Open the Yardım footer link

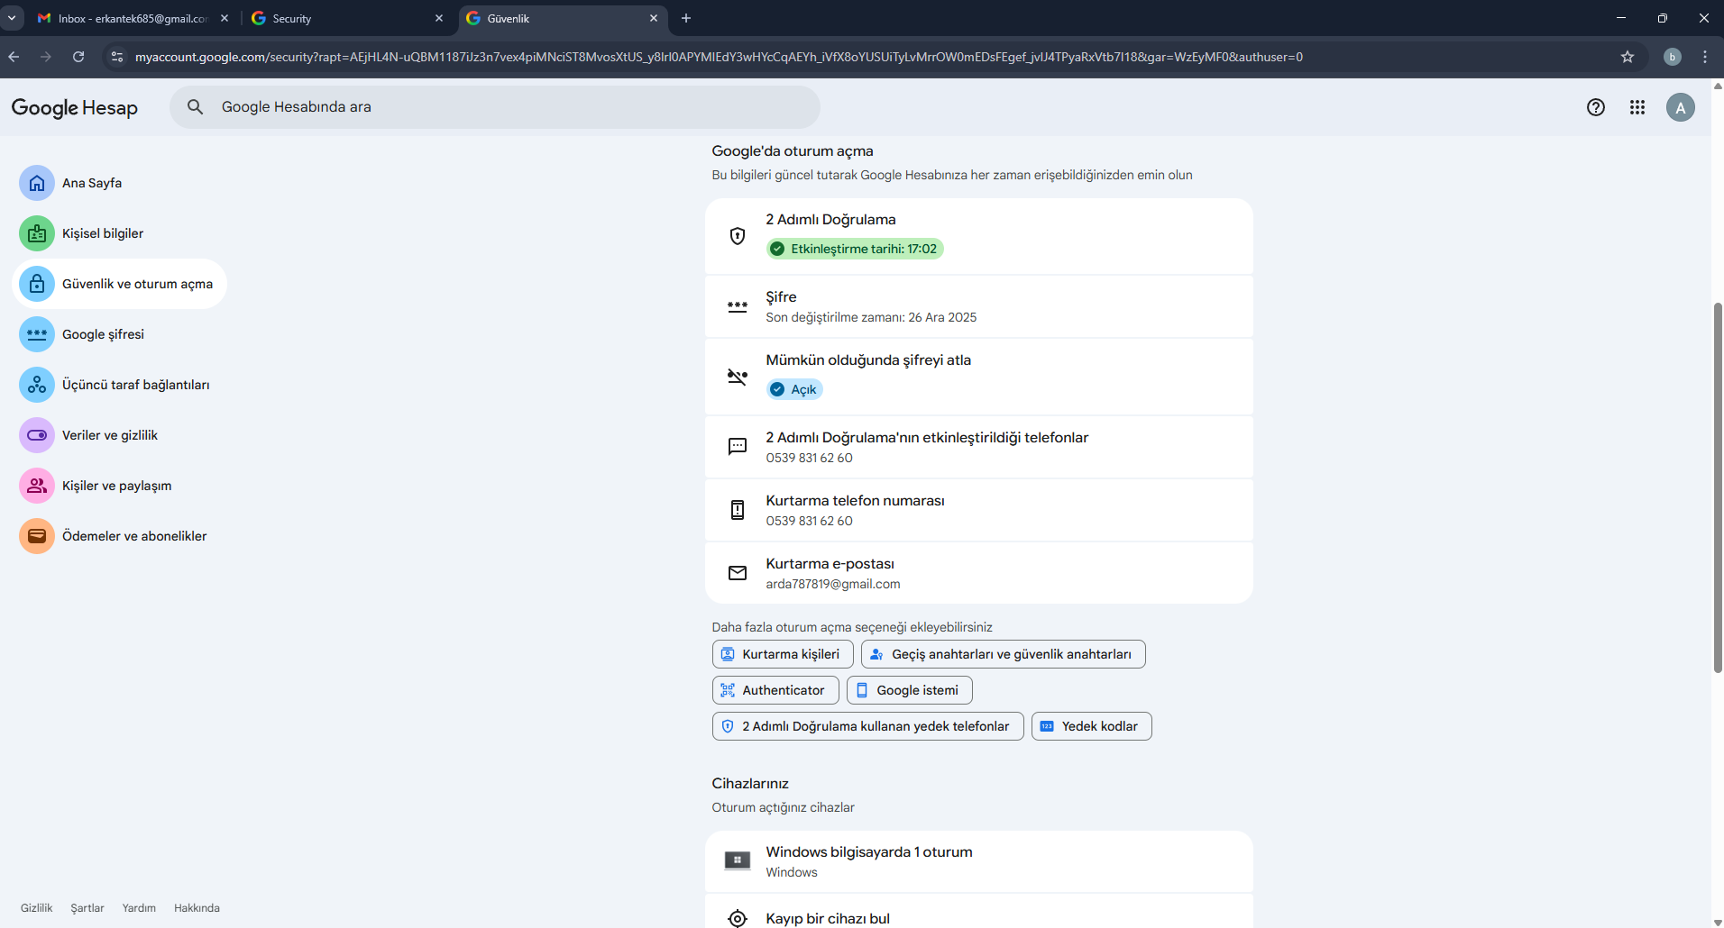click(139, 908)
